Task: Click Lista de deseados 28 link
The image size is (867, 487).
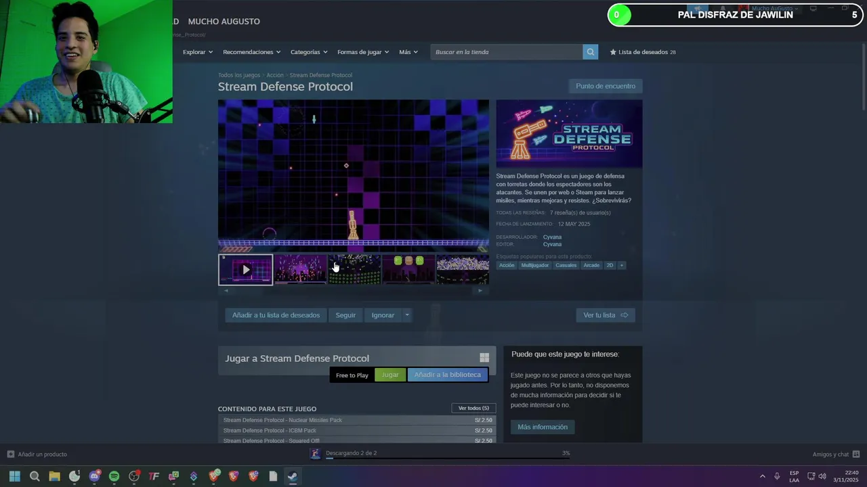Action: [643, 52]
